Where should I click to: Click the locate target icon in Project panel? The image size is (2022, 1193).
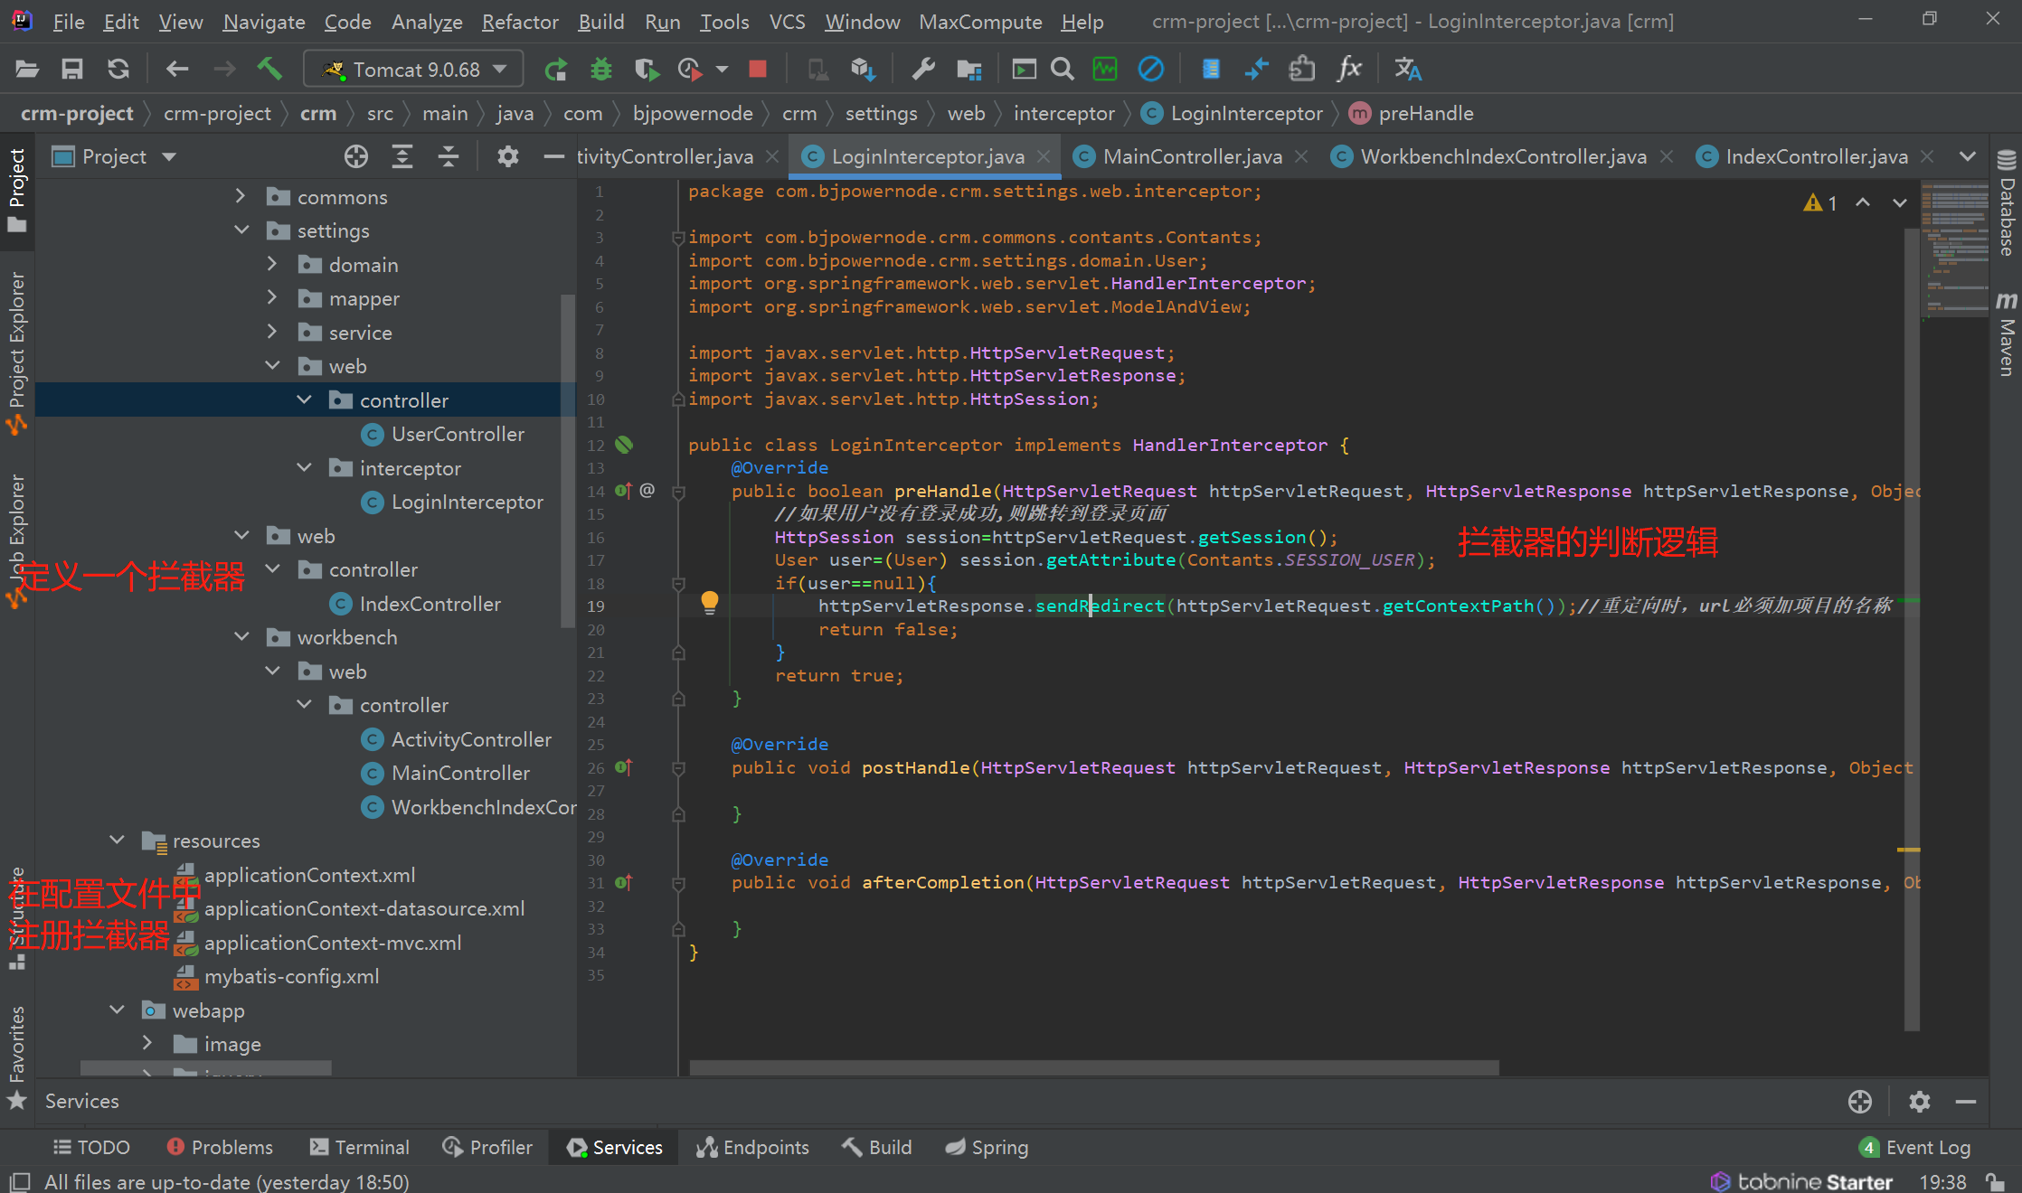(x=356, y=156)
